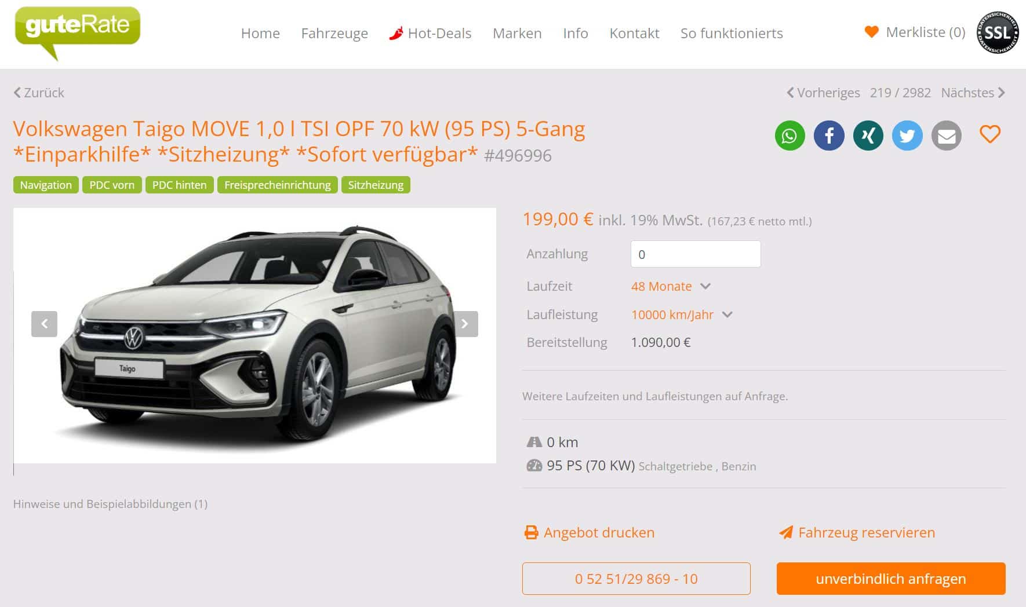Call phone number button 0 52 51/29 869 - 10
The image size is (1026, 607).
(x=636, y=579)
